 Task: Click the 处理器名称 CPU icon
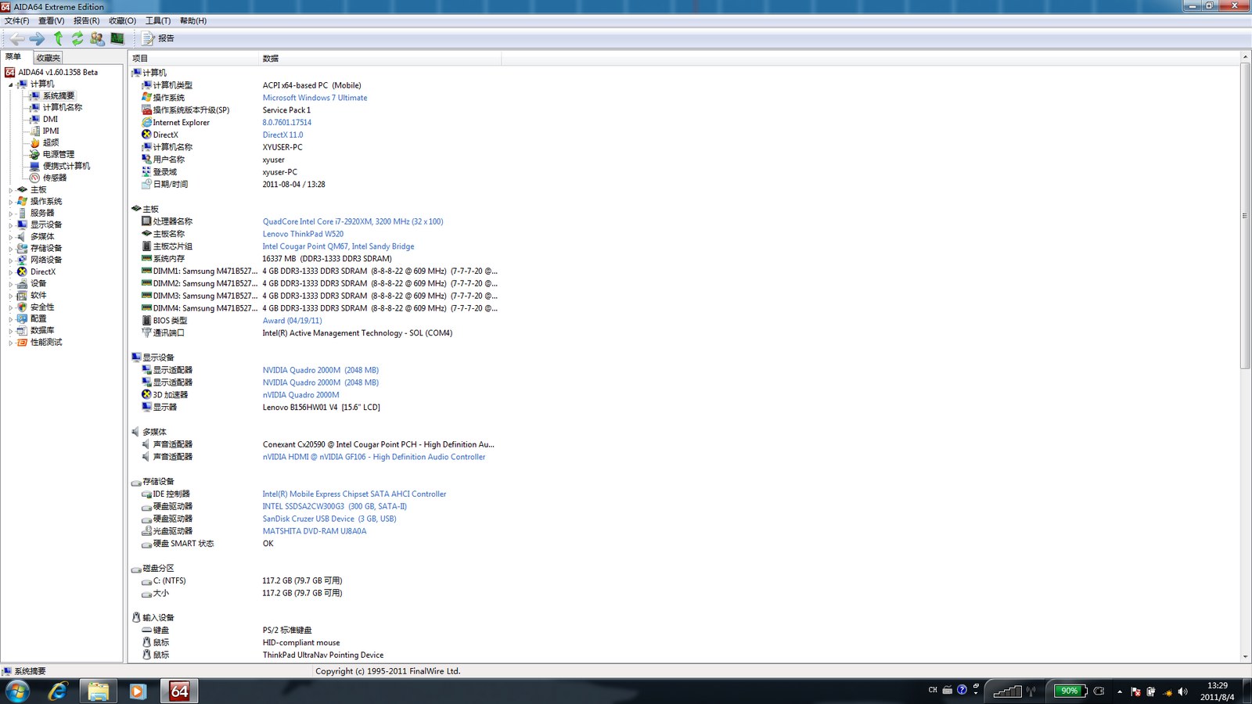click(x=146, y=221)
